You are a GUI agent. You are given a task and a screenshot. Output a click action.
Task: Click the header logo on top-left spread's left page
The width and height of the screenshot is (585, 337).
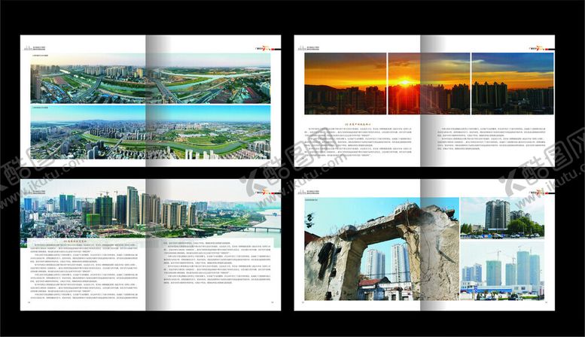coord(36,47)
